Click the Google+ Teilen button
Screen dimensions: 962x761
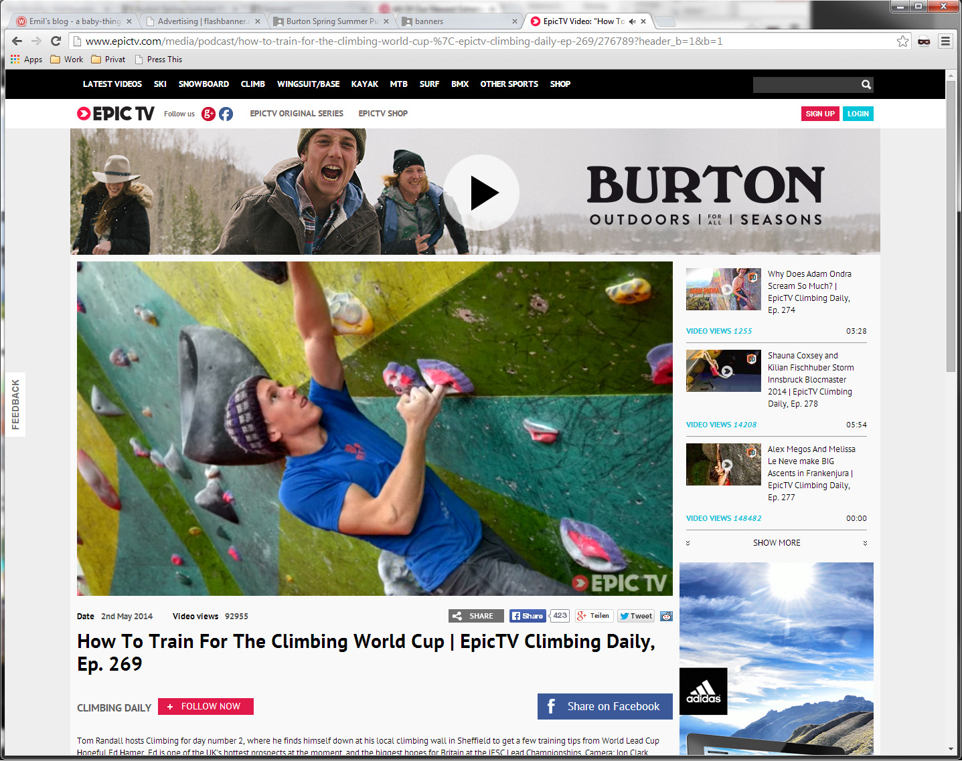(594, 616)
